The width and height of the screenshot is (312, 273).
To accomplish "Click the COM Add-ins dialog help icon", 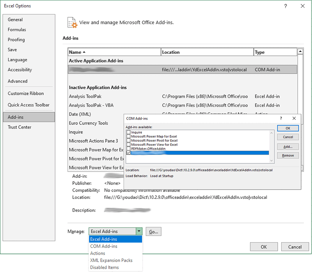I will click(x=281, y=118).
